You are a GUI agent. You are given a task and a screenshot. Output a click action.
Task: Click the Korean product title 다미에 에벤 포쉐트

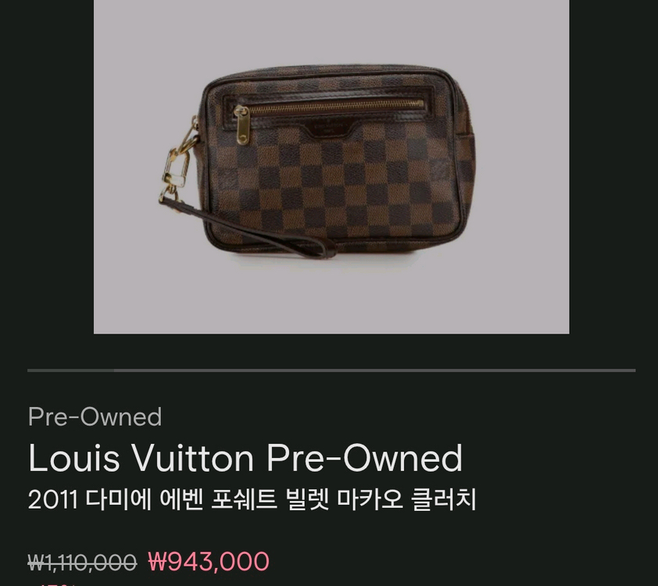pos(252,499)
